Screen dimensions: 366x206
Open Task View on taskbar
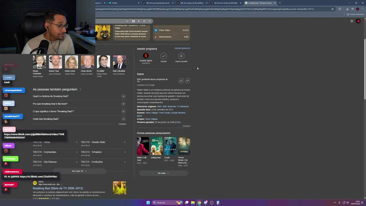click(186, 203)
